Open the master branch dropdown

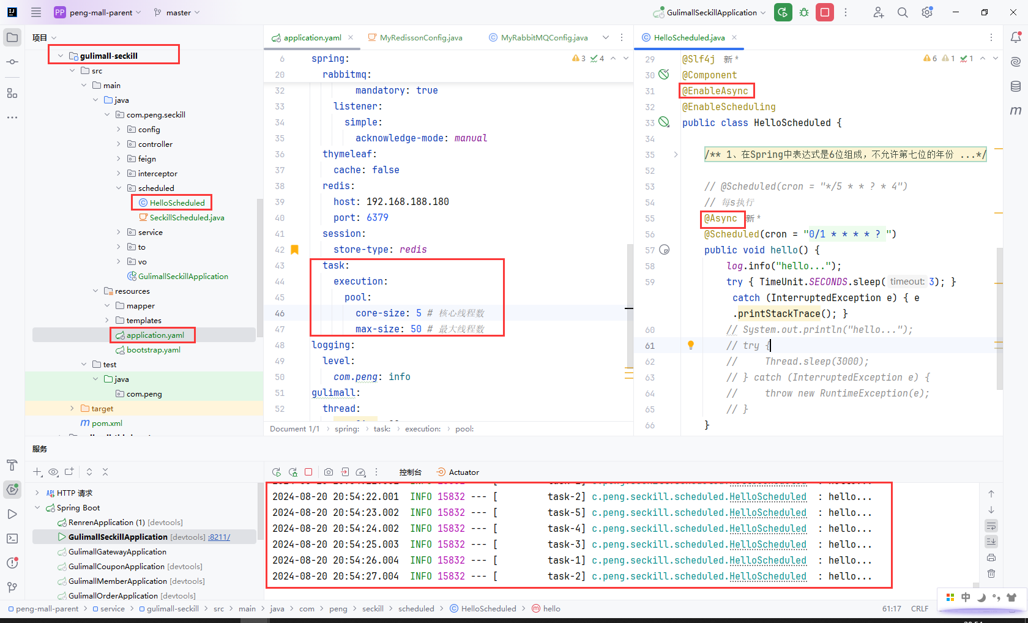pos(177,12)
